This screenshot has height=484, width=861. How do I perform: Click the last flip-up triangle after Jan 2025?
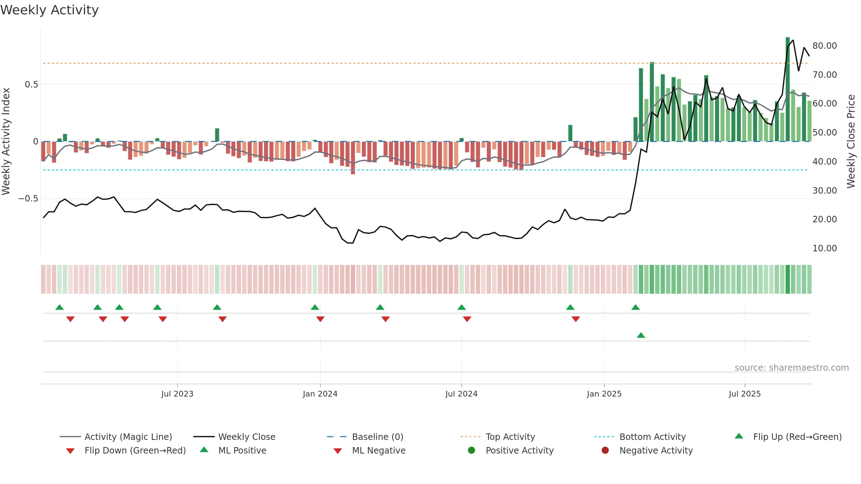[636, 307]
